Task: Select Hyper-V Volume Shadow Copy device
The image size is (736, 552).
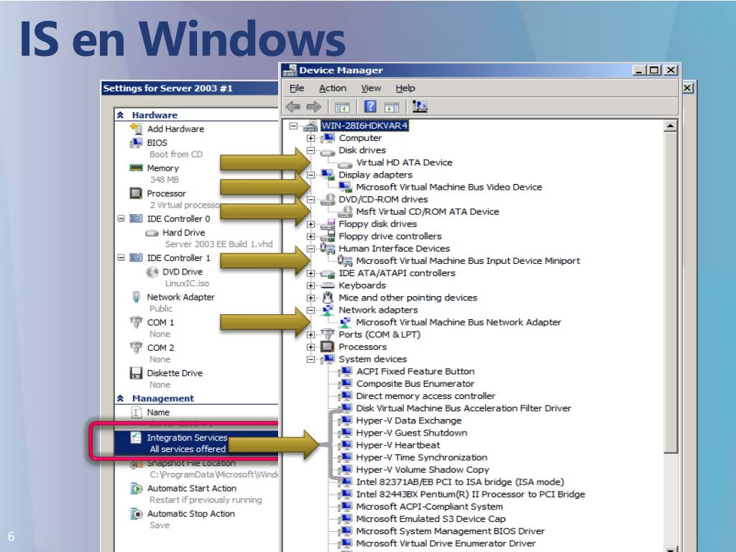Action: [x=423, y=470]
